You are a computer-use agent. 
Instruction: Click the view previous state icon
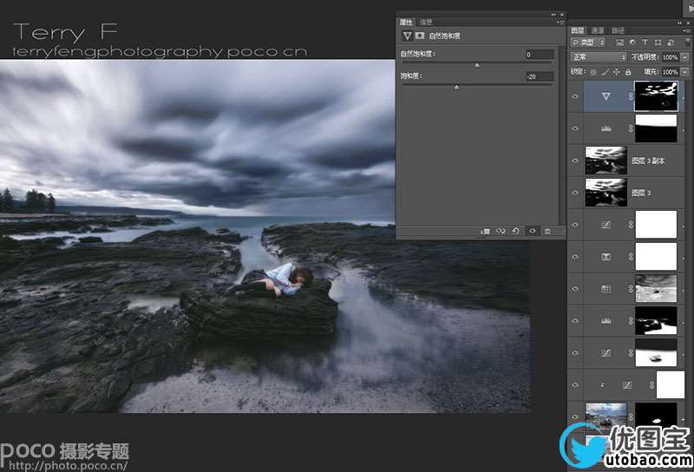(x=501, y=231)
